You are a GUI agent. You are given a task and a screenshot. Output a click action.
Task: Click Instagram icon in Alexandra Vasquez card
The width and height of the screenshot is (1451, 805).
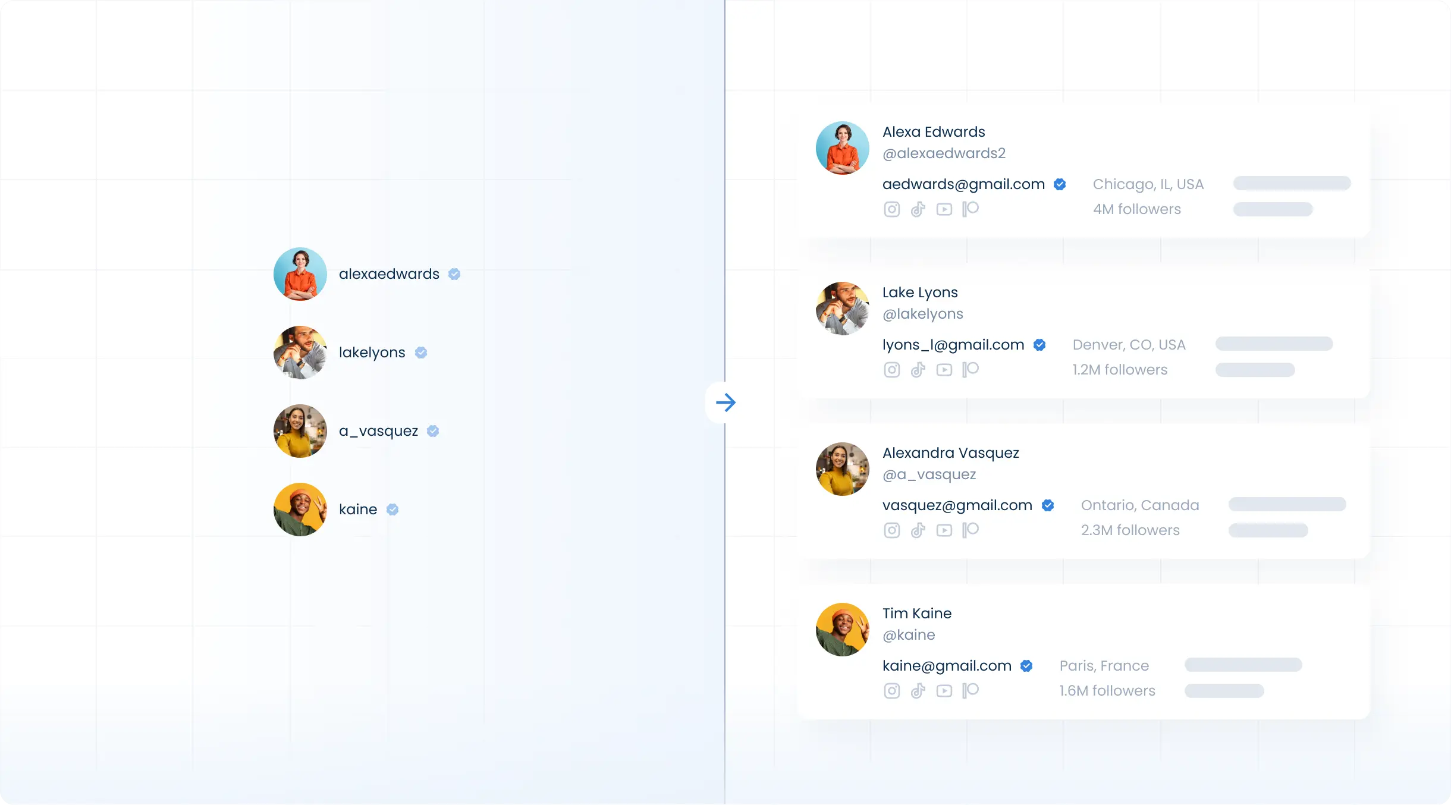coord(891,530)
